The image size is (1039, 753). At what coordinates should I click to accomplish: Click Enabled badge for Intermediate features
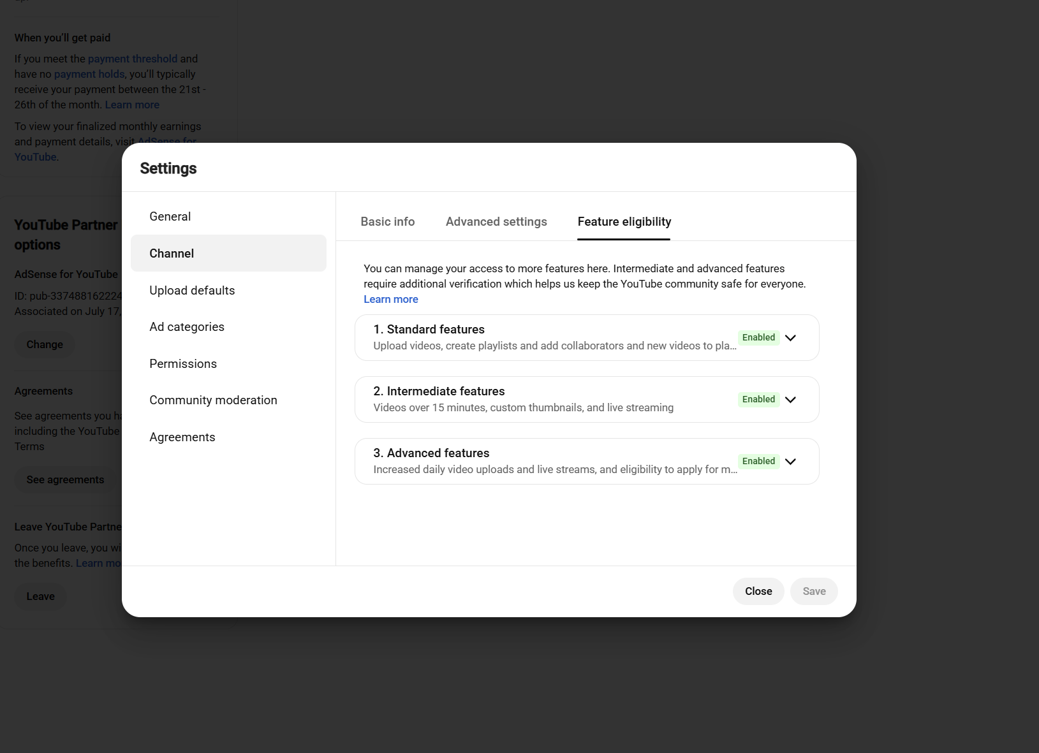[x=758, y=399]
